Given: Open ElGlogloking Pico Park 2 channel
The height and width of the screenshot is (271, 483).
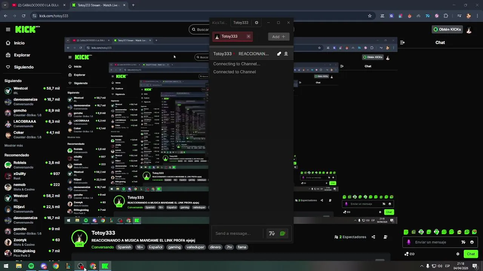Looking at the screenshot, I should [32, 253].
